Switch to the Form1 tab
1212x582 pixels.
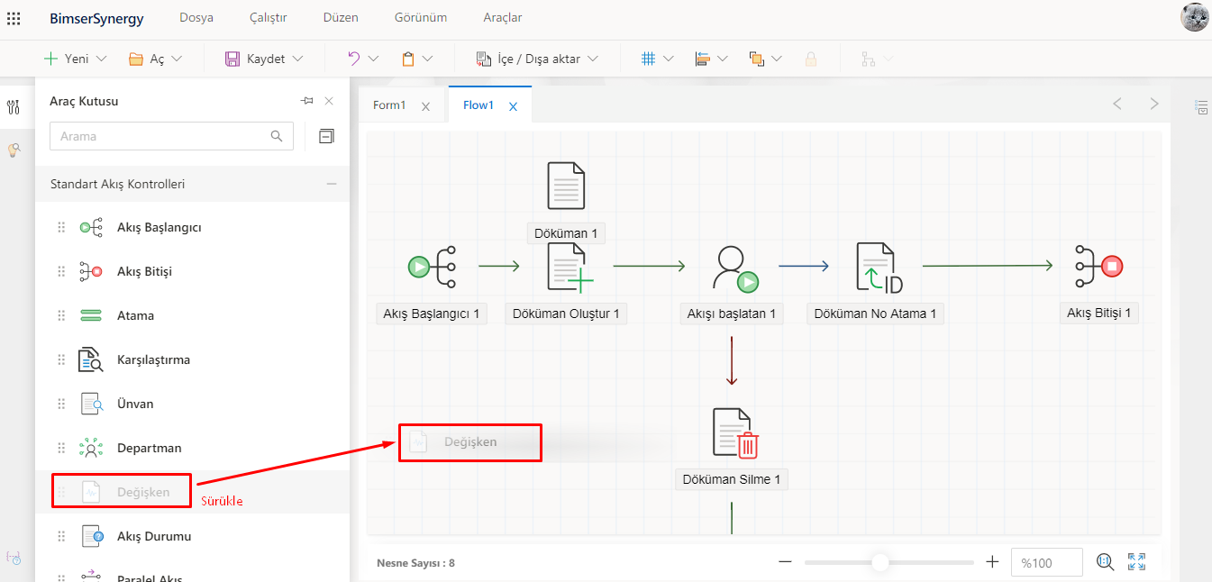tap(389, 105)
